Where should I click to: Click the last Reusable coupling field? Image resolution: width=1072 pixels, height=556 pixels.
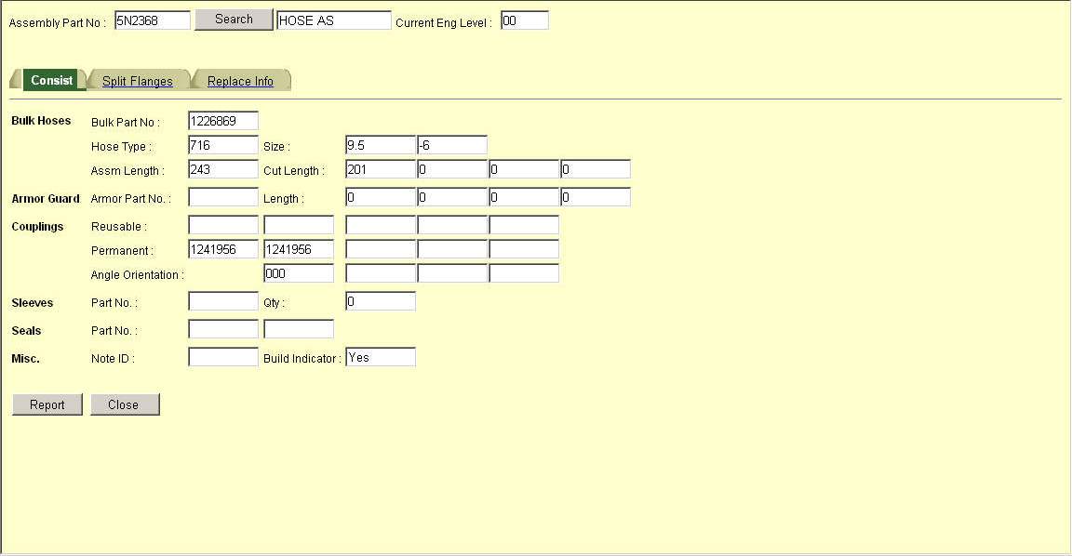tap(525, 225)
